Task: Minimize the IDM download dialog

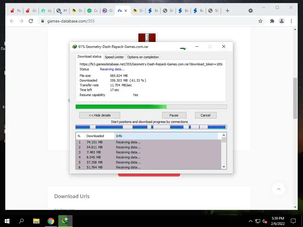Action: [197, 46]
